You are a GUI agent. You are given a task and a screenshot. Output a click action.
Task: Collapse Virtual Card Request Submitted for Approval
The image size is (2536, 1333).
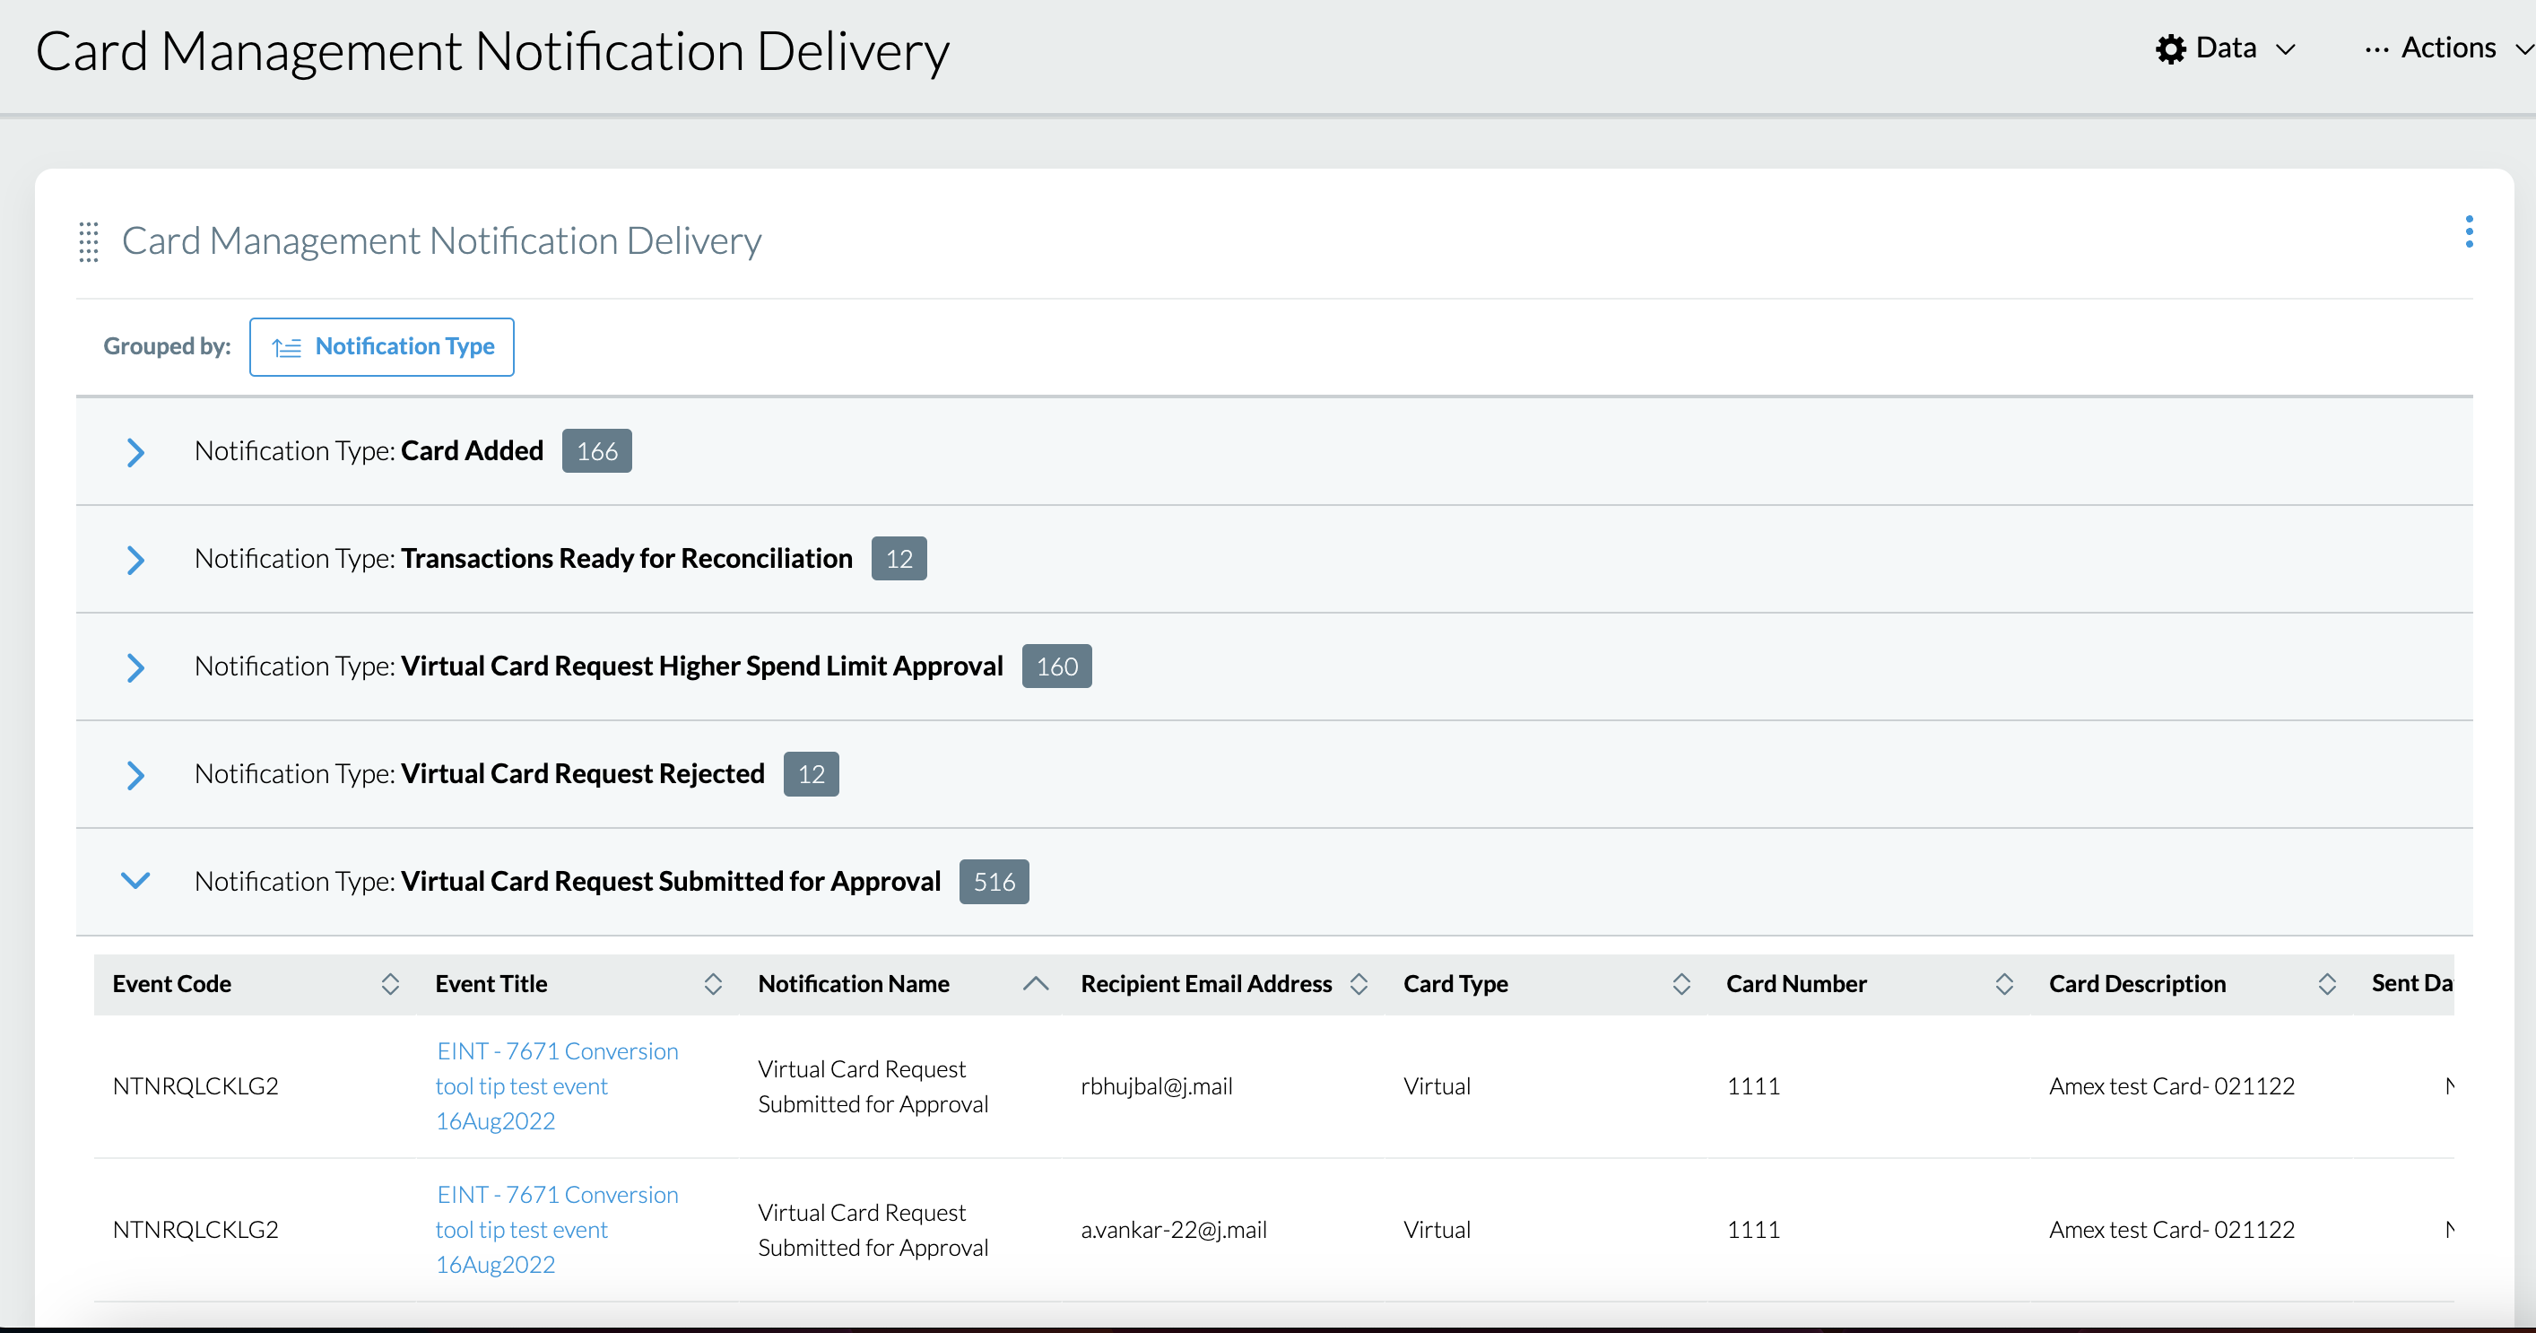136,880
